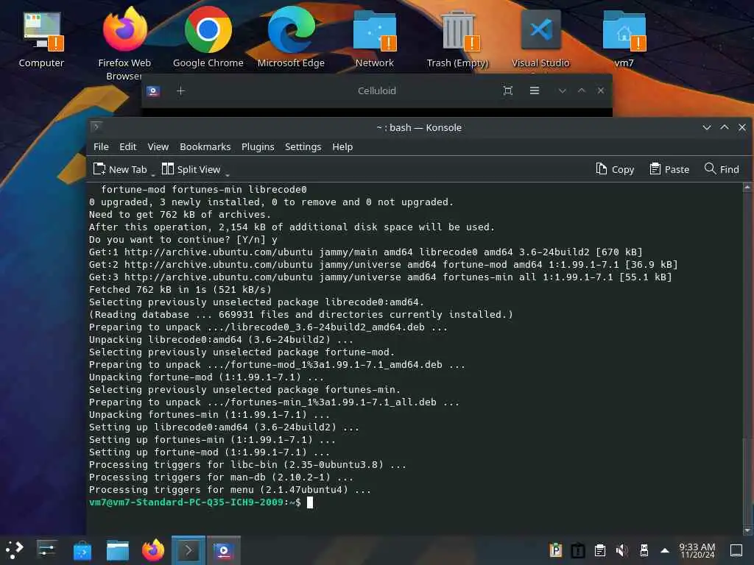
Task: Open the file manager on taskbar
Action: tap(117, 550)
